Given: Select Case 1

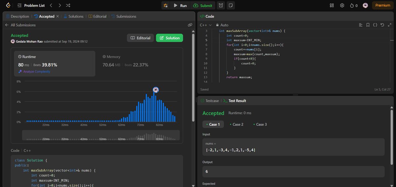Looking at the screenshot, I should [x=213, y=124].
